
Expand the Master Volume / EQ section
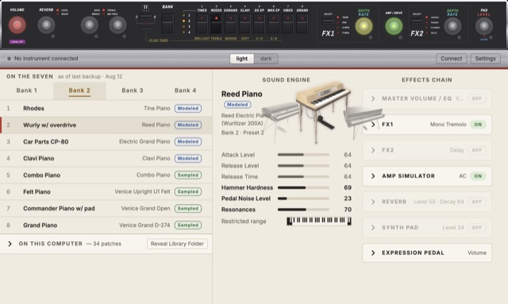point(373,98)
